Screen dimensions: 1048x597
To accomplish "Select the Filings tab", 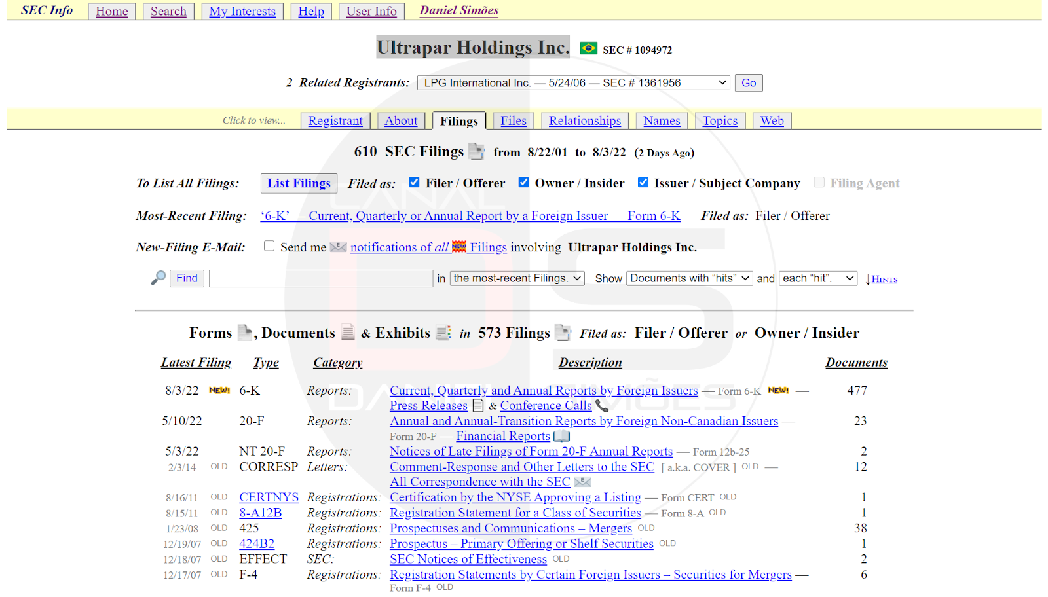I will pos(459,121).
